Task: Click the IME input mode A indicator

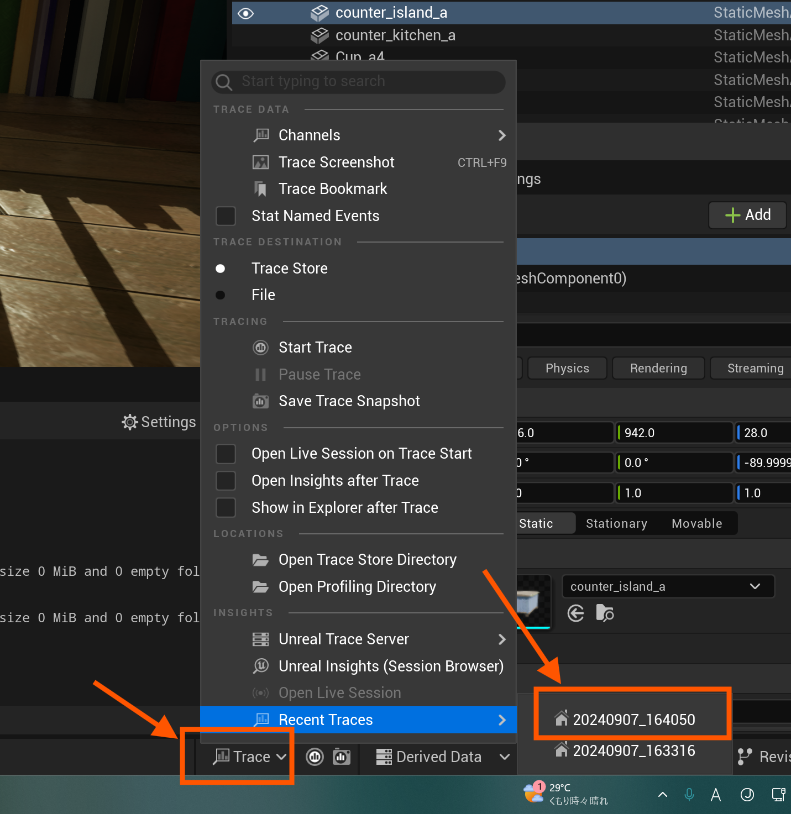Action: click(x=716, y=795)
